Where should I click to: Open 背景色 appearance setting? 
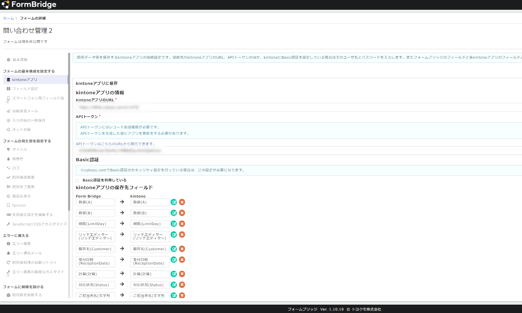(18, 159)
